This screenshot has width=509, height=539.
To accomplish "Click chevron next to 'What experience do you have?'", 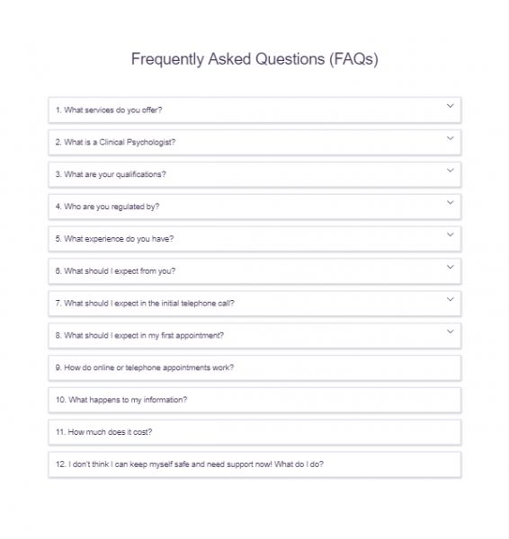I will (451, 234).
